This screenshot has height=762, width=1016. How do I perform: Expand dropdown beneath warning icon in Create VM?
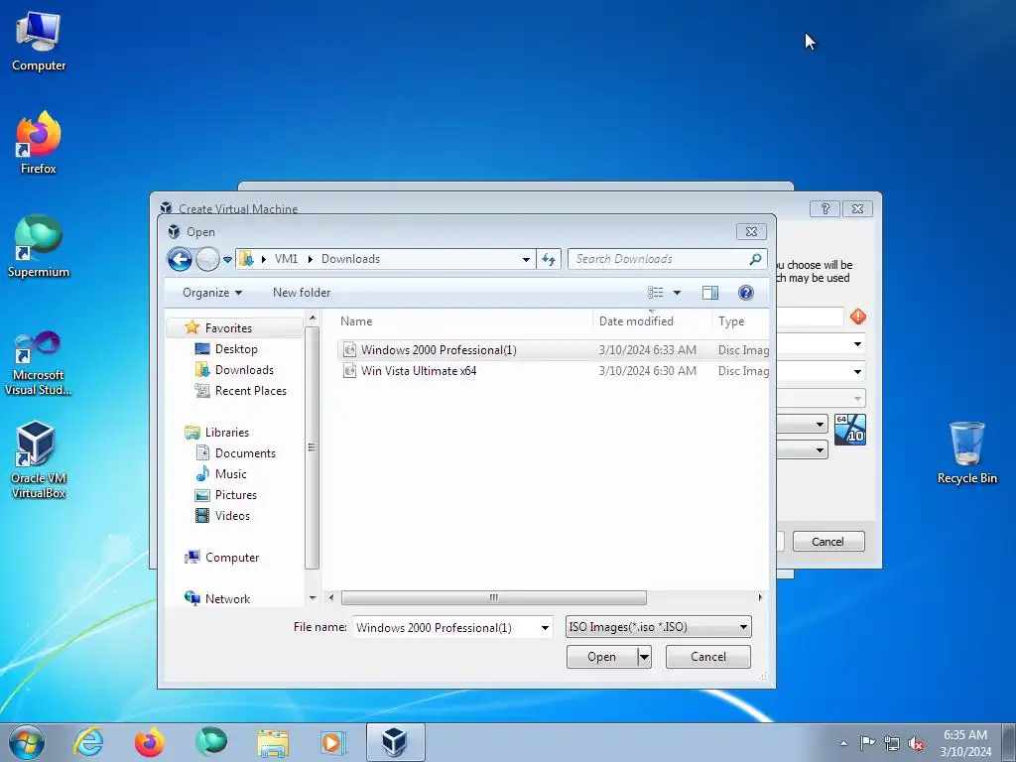[x=857, y=344]
